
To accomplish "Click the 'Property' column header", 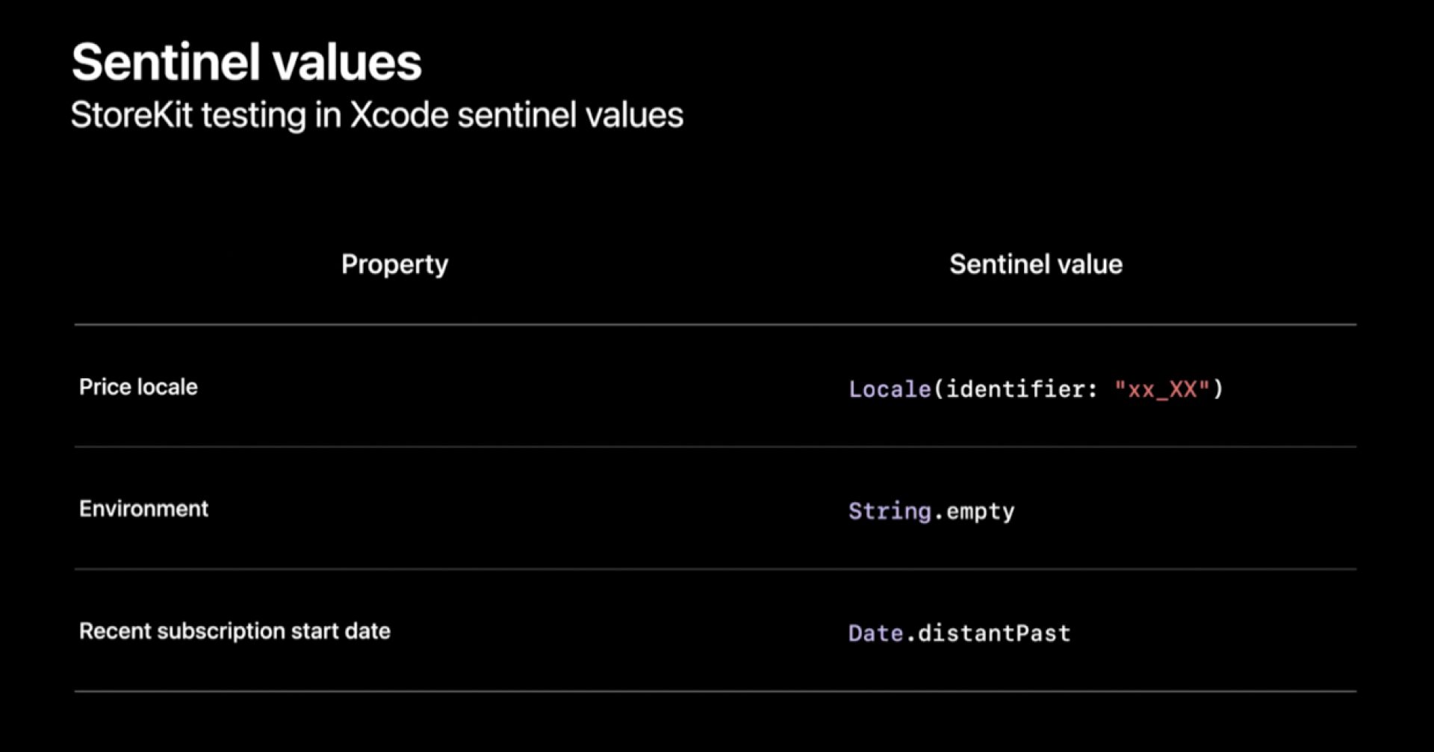I will point(394,264).
